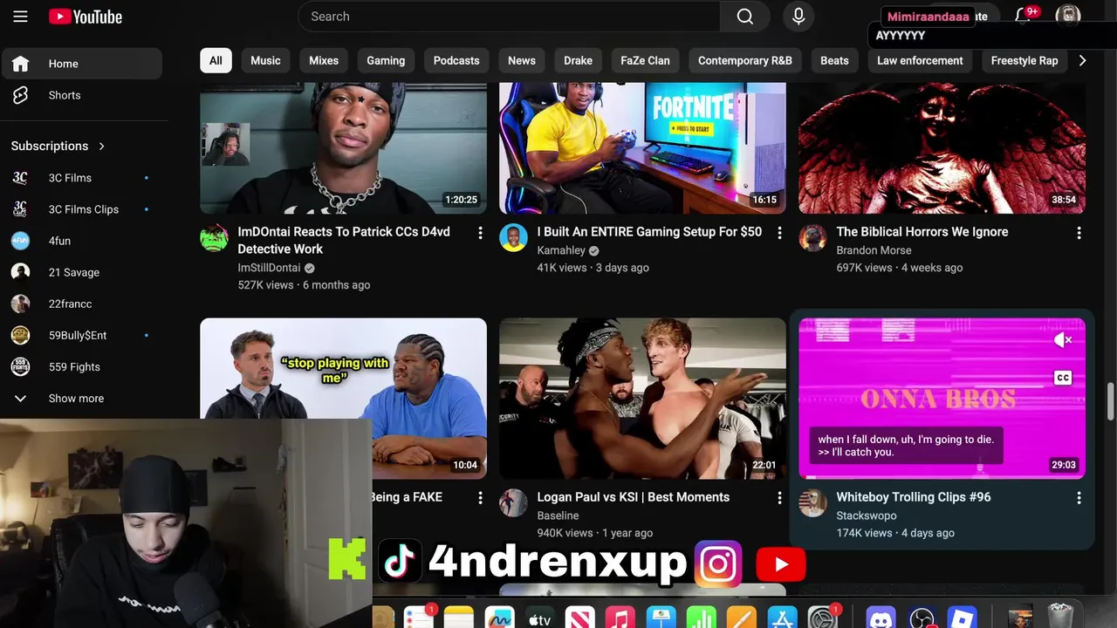Open Roblox from the dock

(962, 618)
